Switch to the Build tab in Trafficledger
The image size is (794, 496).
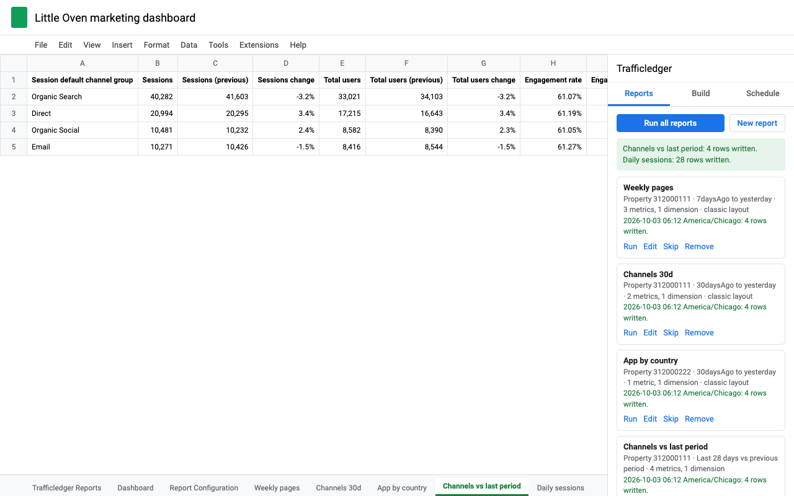click(x=701, y=94)
